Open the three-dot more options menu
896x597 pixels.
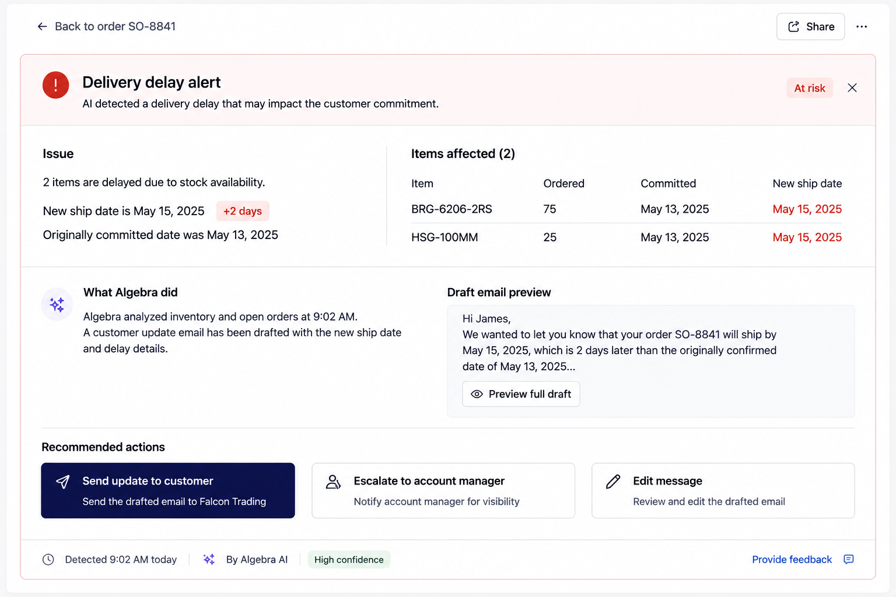pos(862,27)
